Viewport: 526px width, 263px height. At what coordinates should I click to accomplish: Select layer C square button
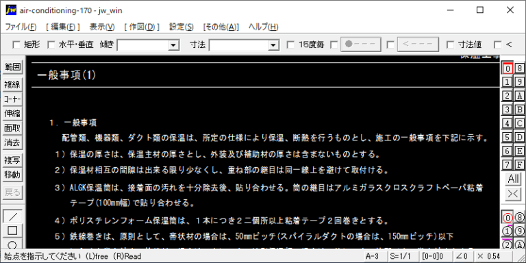pyautogui.click(x=520, y=123)
